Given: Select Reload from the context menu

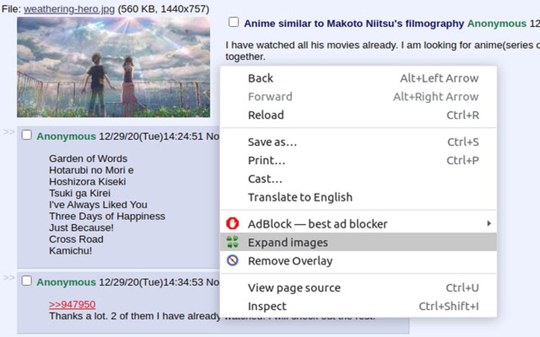Looking at the screenshot, I should click(x=266, y=115).
